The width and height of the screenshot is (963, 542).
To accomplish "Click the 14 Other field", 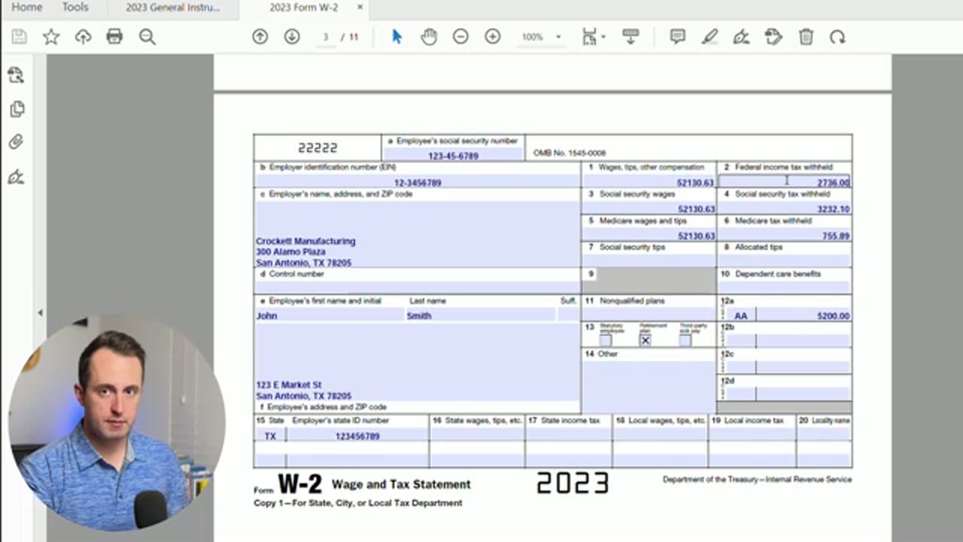I will point(649,385).
